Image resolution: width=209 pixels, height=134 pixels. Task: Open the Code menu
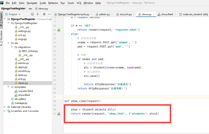click(43, 3)
